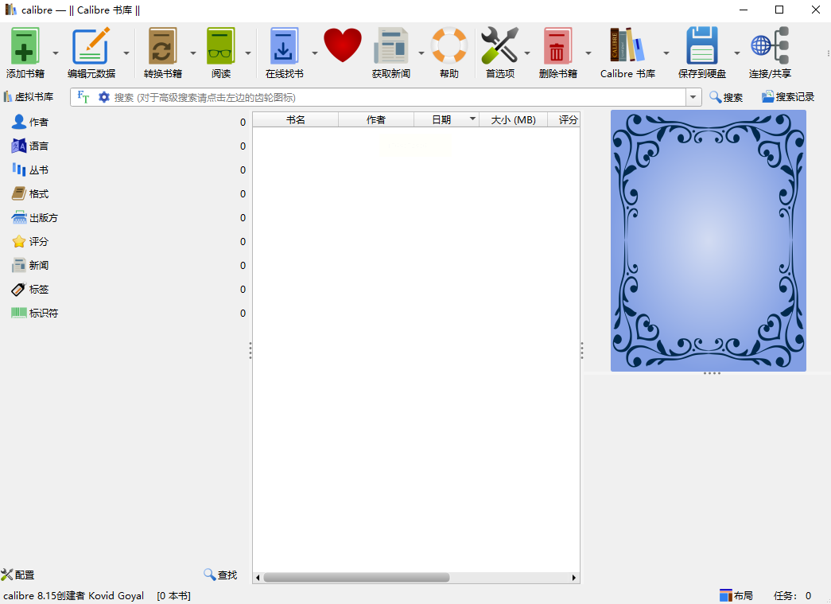The width and height of the screenshot is (831, 604).
Task: Open the 阅读 (Read) viewer icon
Action: tap(220, 47)
